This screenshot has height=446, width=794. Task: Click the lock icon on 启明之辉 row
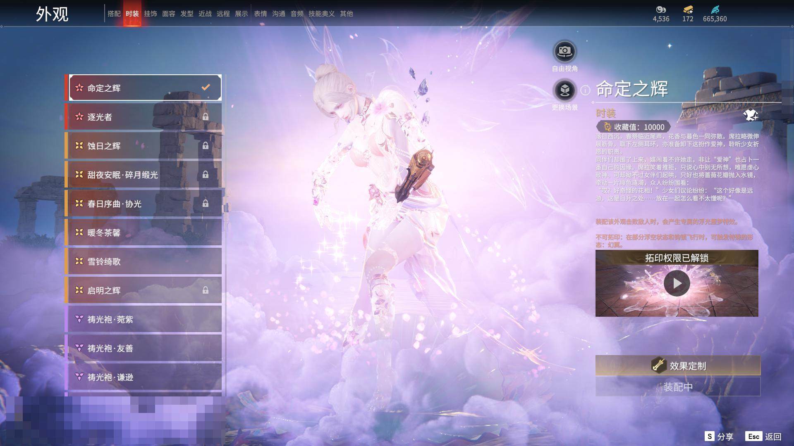(x=205, y=290)
